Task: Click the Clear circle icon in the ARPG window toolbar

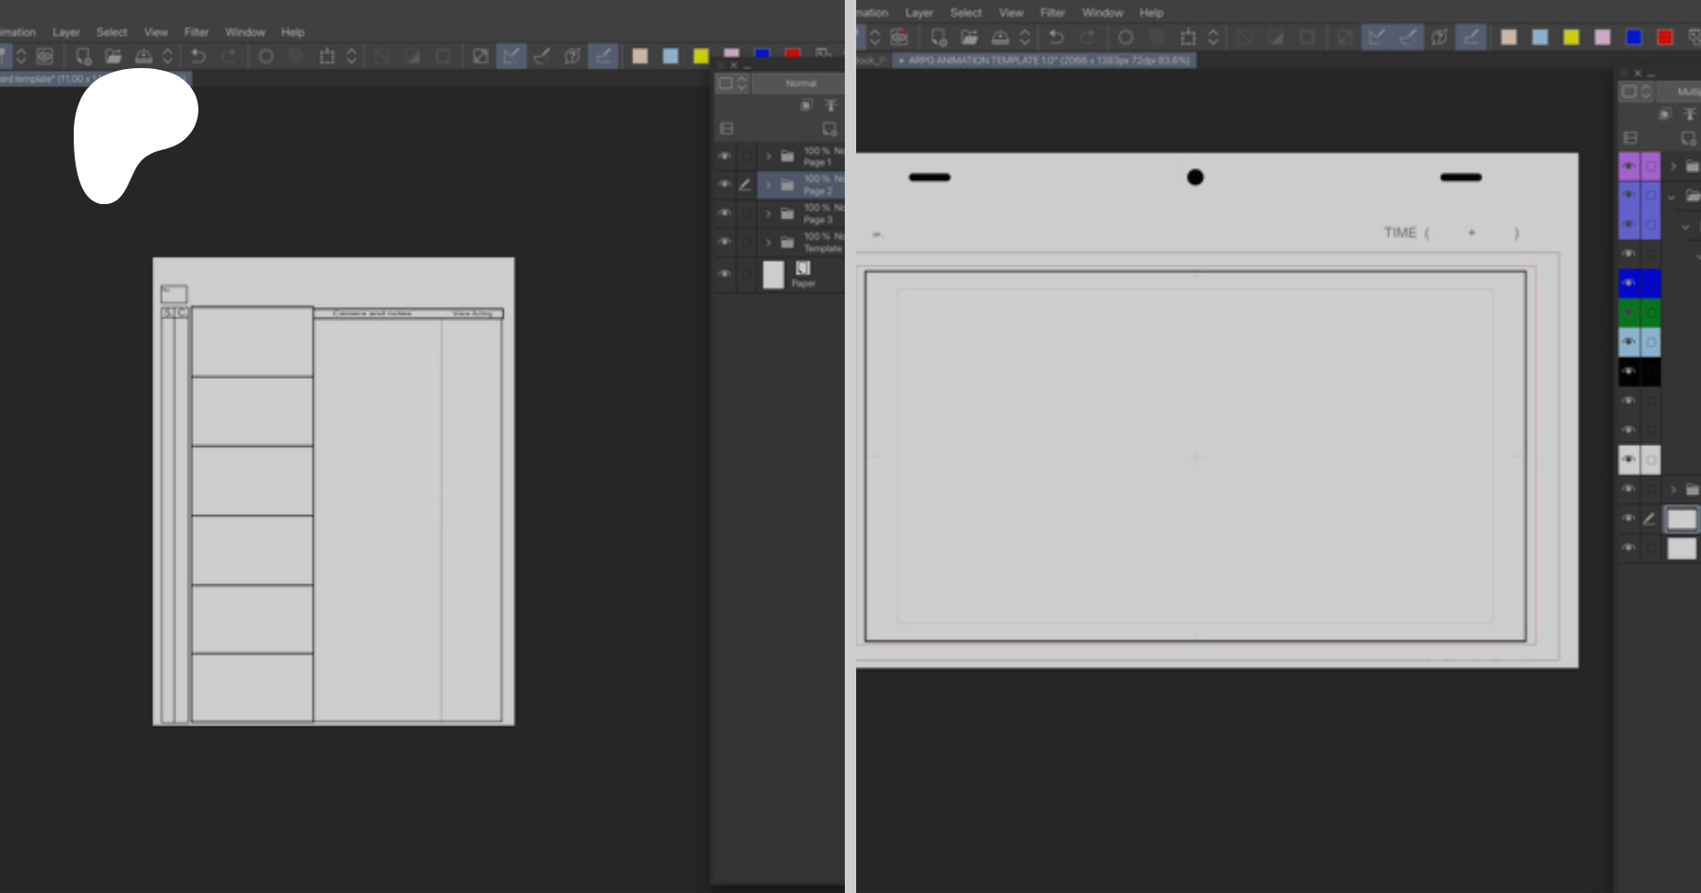Action: [1125, 38]
